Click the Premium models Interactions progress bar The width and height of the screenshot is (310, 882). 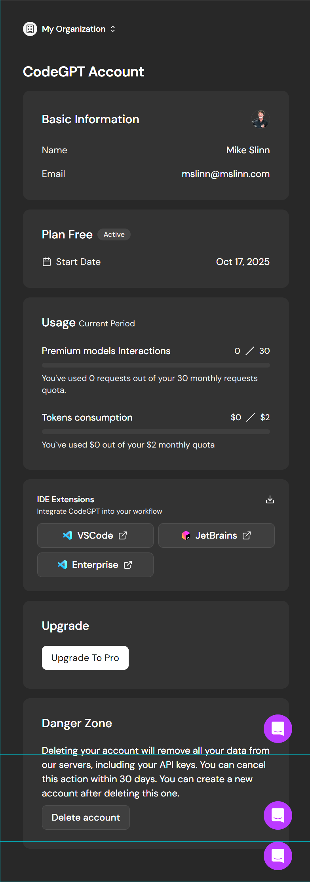[x=156, y=365]
